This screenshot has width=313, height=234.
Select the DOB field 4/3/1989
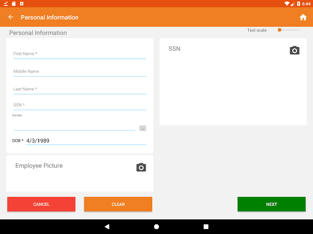[x=86, y=141]
